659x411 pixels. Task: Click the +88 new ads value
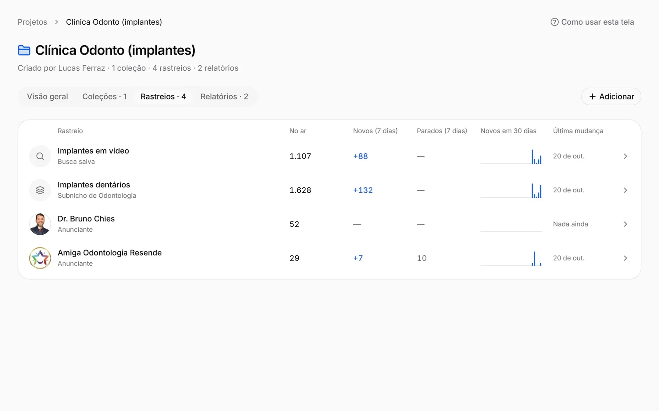coord(360,156)
